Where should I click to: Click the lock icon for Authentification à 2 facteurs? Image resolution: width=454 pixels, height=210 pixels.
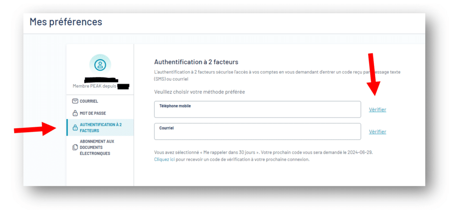click(x=75, y=127)
